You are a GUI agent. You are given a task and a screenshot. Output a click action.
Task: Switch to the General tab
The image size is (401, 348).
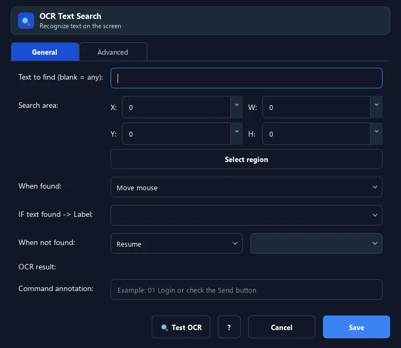(45, 52)
